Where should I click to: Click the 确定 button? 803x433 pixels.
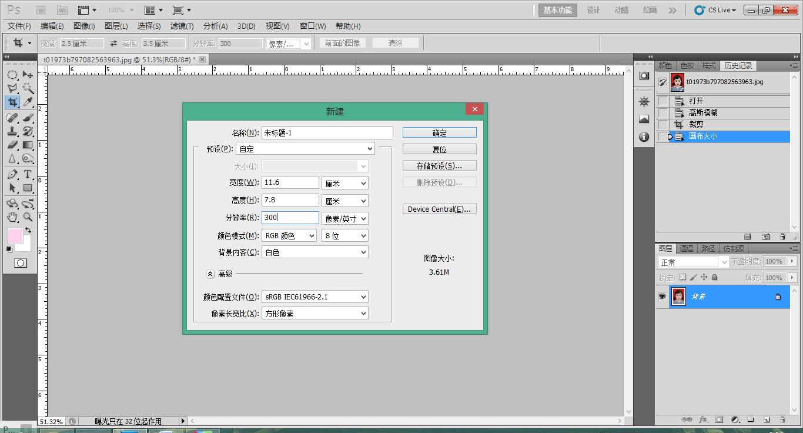pyautogui.click(x=439, y=133)
